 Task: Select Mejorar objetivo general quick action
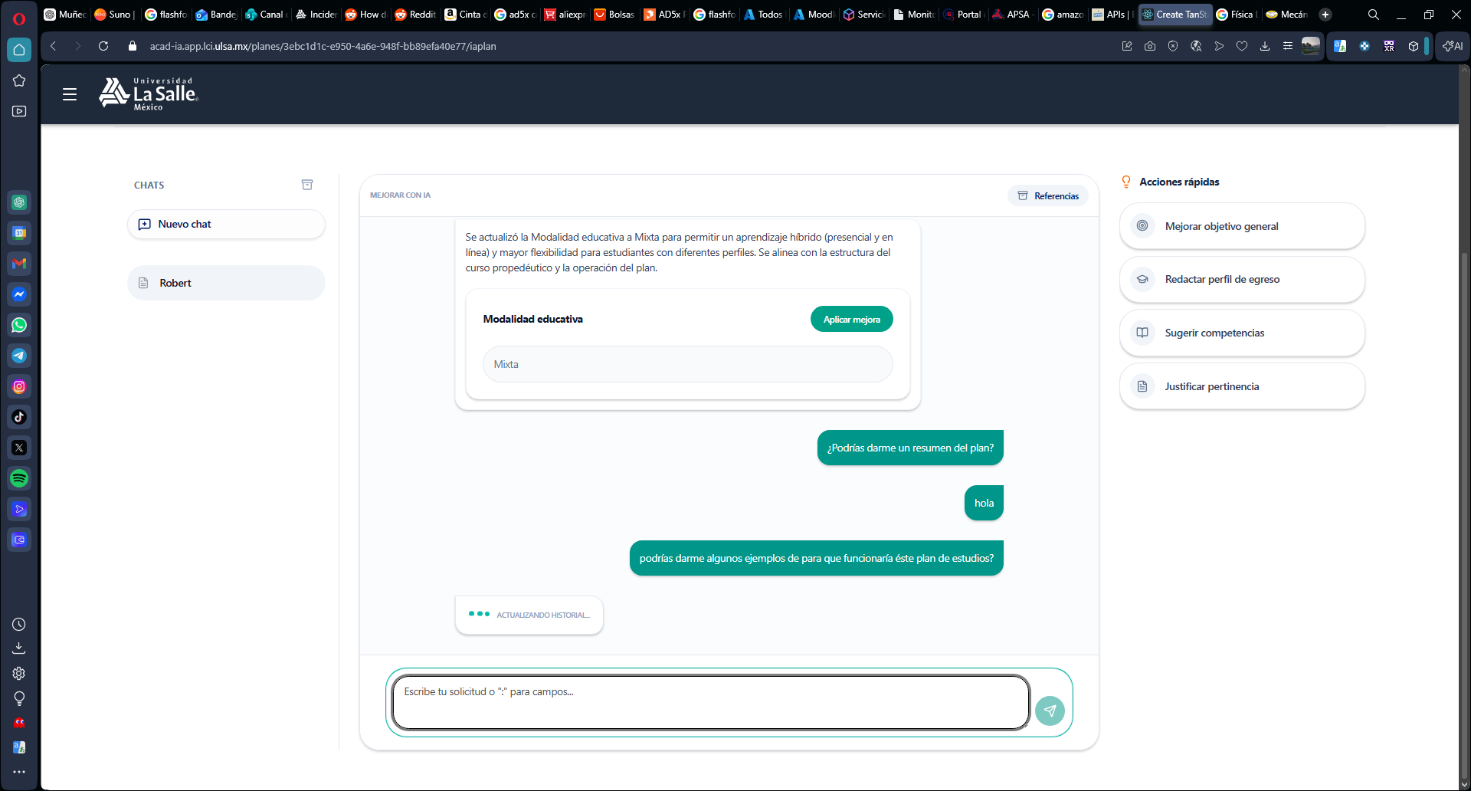coord(1241,226)
